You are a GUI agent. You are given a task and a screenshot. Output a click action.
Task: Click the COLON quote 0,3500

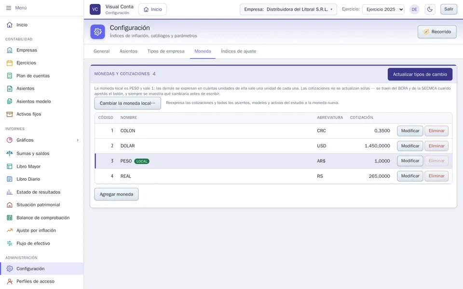(x=382, y=131)
